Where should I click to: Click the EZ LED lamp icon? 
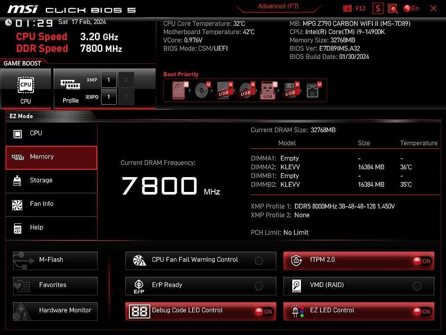(x=297, y=311)
